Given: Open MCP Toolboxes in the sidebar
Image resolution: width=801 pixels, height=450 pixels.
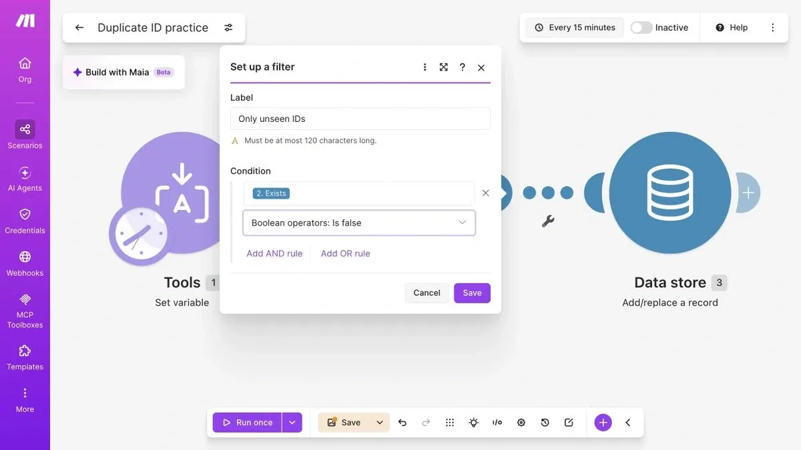Looking at the screenshot, I should pyautogui.click(x=25, y=310).
